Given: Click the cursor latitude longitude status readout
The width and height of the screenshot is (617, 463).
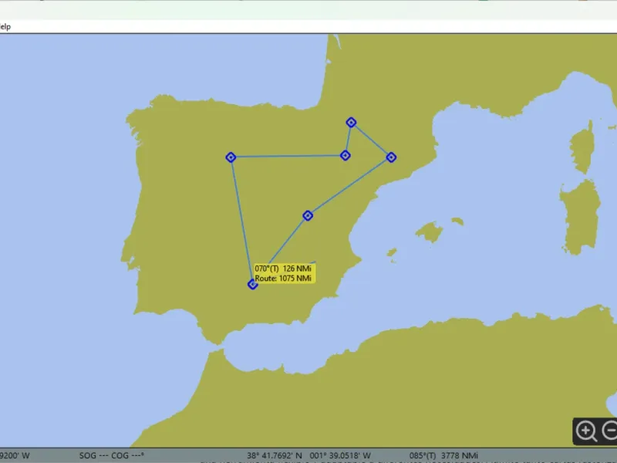Looking at the screenshot, I should coord(309,455).
